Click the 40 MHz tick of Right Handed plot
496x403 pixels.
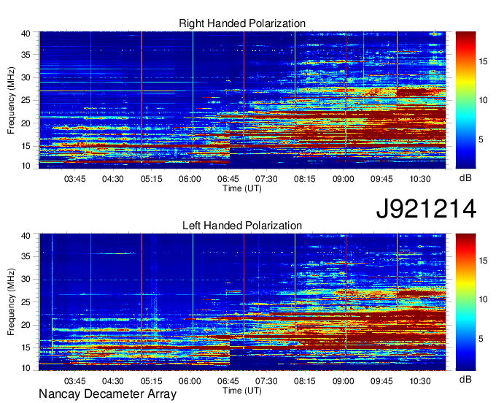pyautogui.click(x=26, y=34)
